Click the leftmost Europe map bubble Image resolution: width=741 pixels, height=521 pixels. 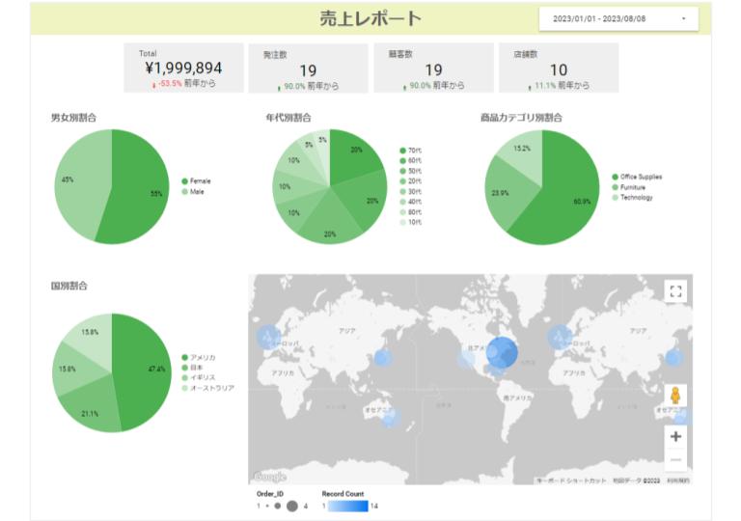coord(265,339)
